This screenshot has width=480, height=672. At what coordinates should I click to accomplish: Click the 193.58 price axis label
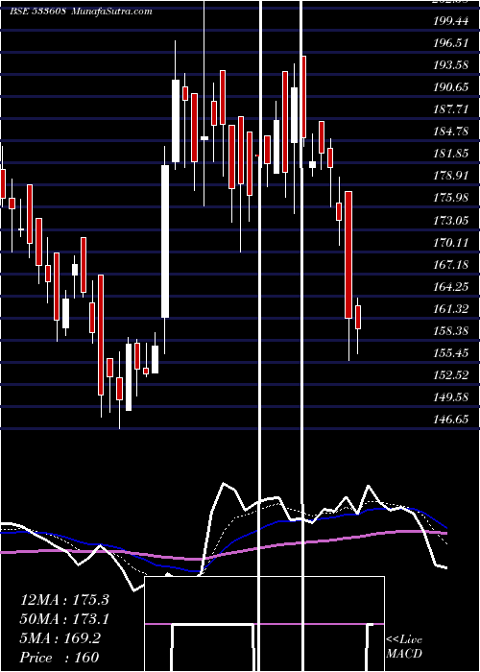tap(450, 65)
